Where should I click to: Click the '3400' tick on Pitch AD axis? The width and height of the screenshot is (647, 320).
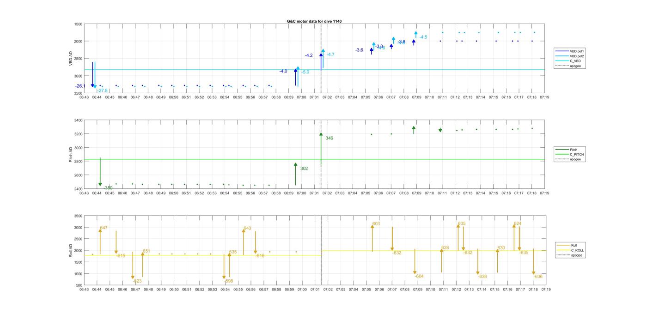pyautogui.click(x=78, y=120)
